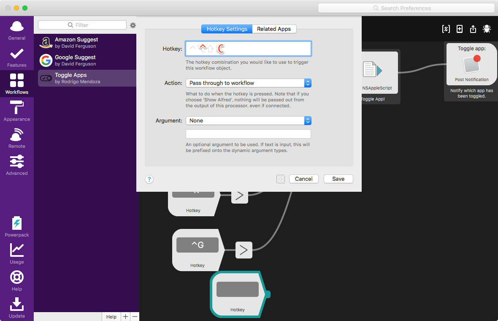Click the Cancel button

[303, 179]
